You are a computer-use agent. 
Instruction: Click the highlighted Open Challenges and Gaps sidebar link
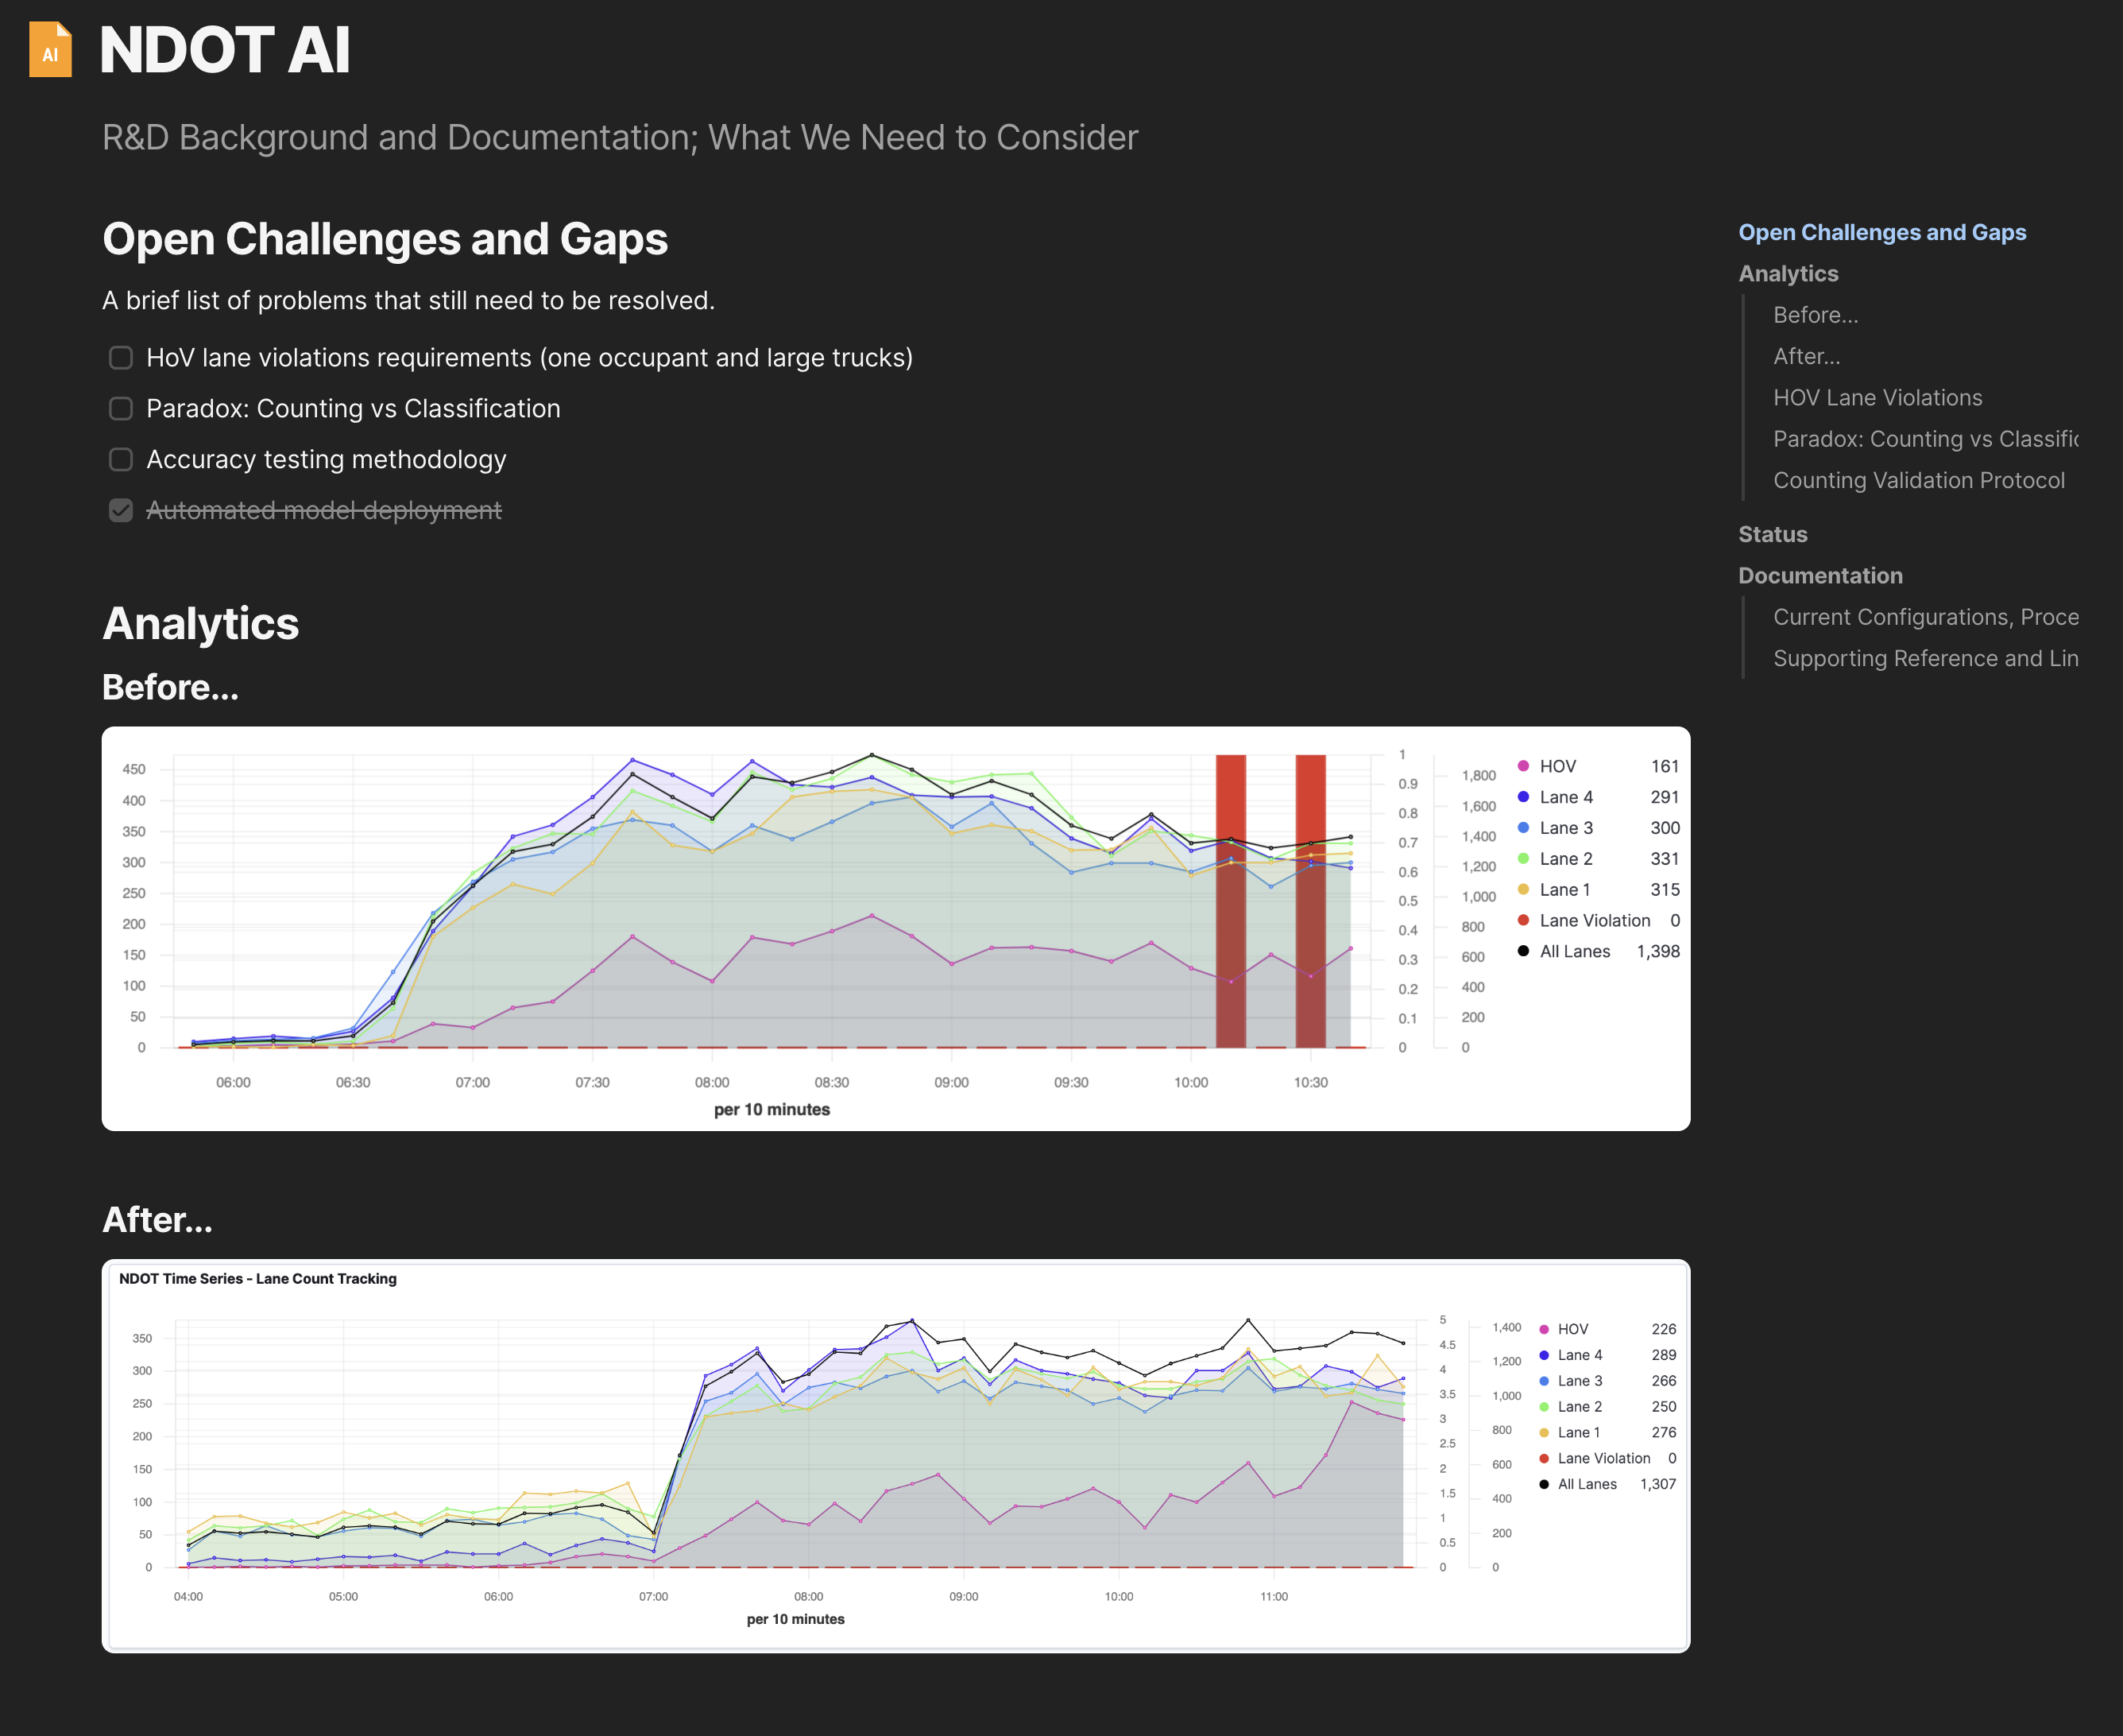1883,231
